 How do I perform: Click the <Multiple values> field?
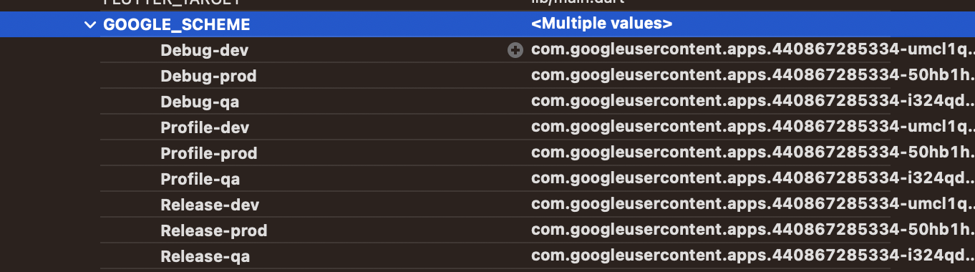601,24
